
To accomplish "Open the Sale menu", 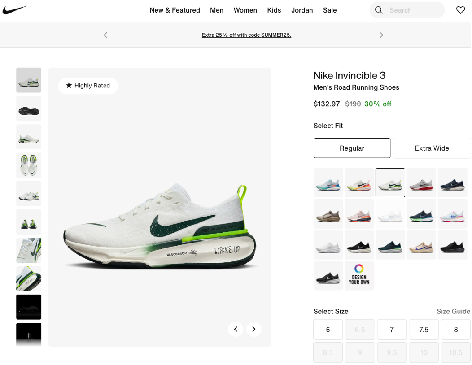I will [330, 10].
